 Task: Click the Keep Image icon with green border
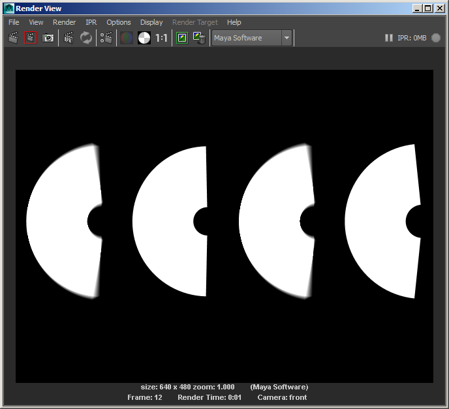182,38
